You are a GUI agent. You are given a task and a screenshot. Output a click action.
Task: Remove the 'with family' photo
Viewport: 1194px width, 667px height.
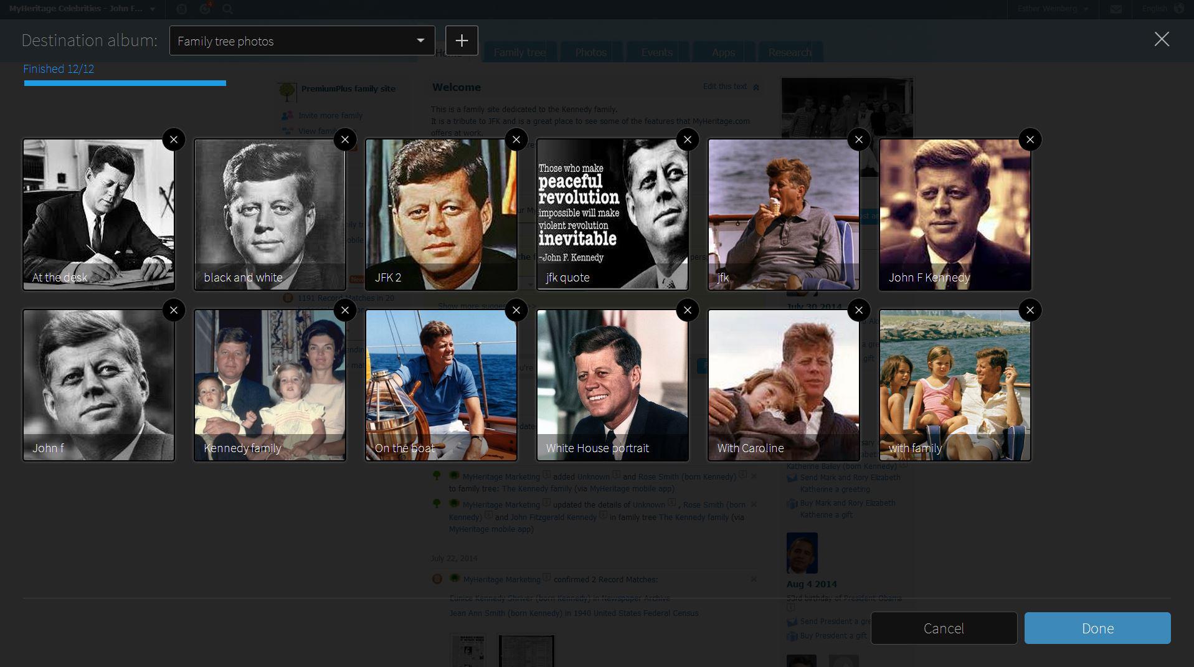[1030, 310]
